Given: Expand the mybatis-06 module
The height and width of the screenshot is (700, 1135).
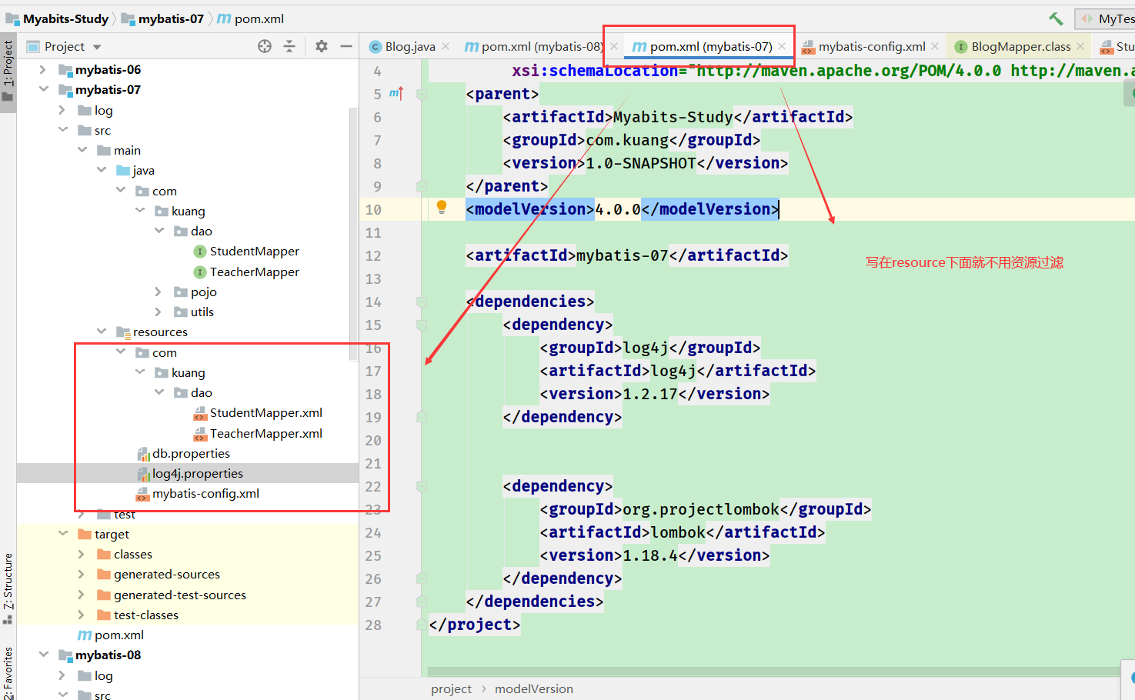Looking at the screenshot, I should pos(44,69).
